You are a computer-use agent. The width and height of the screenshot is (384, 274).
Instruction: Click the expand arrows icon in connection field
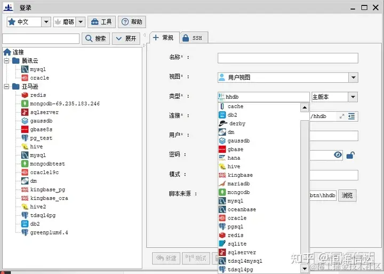pyautogui.click(x=342, y=116)
